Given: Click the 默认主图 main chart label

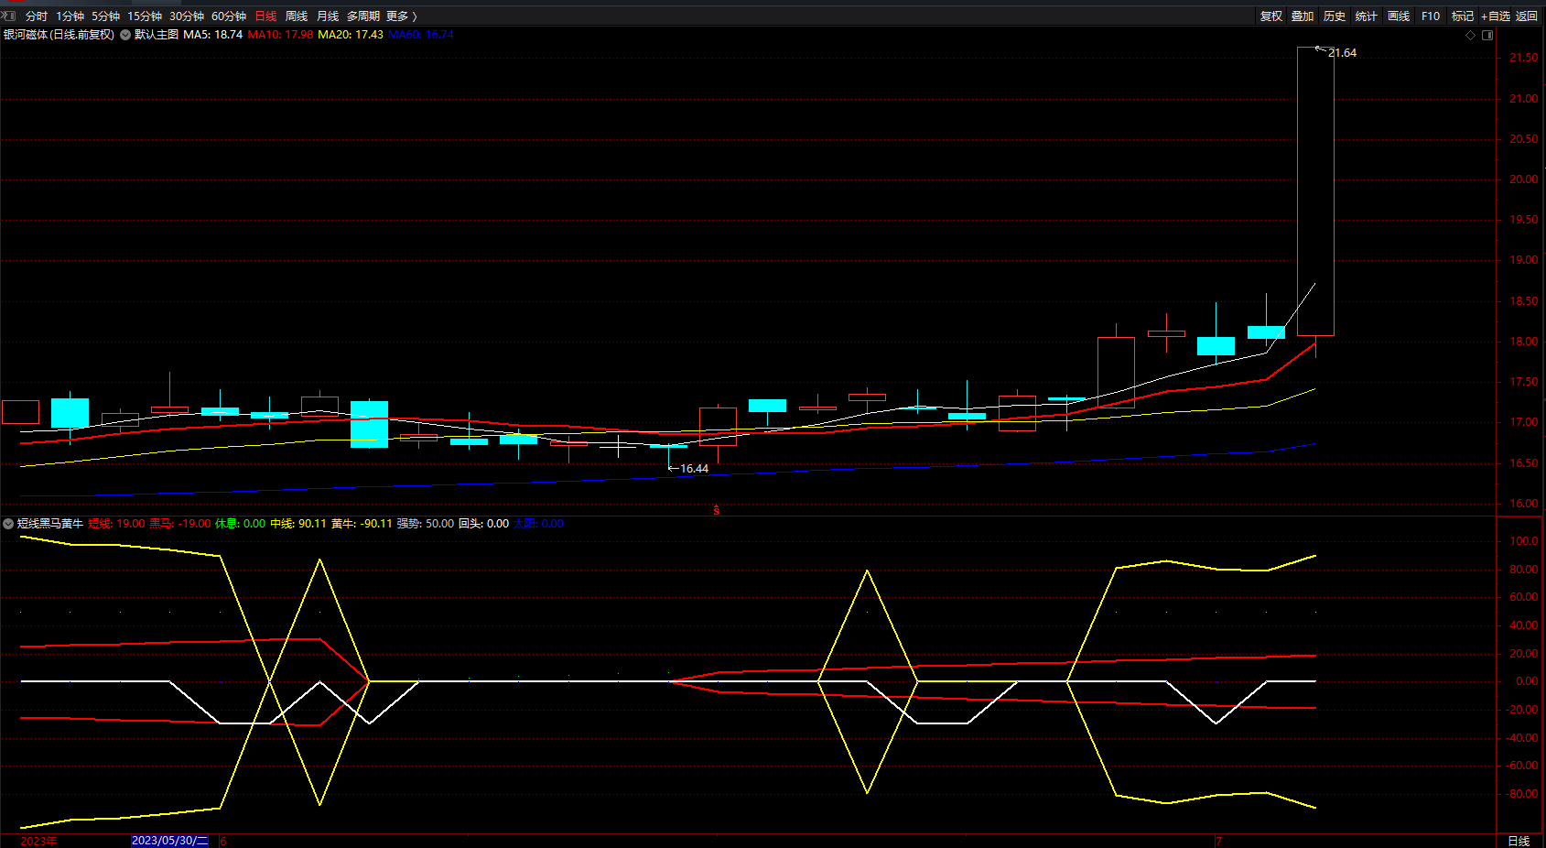Looking at the screenshot, I should pos(157,35).
